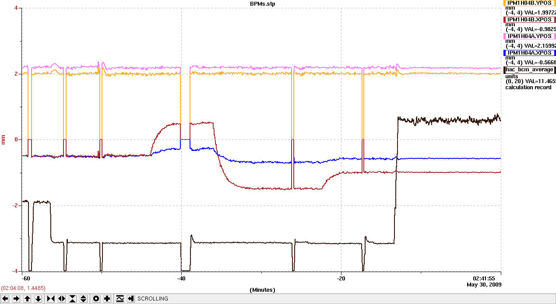
Task: Click the pan up arrow button
Action: point(27,299)
